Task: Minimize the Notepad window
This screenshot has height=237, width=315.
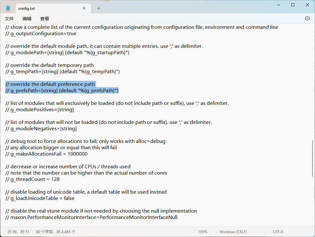Action: click(279, 5)
